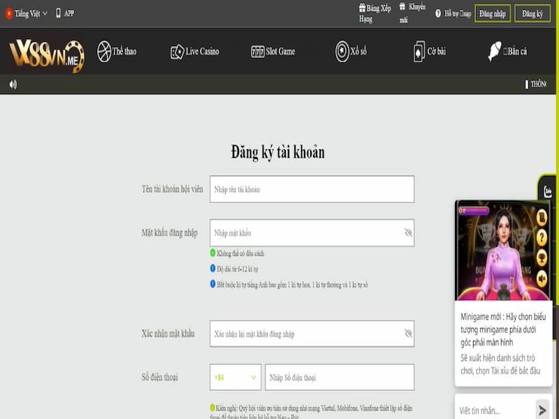Go to the Live Casino section

(194, 52)
